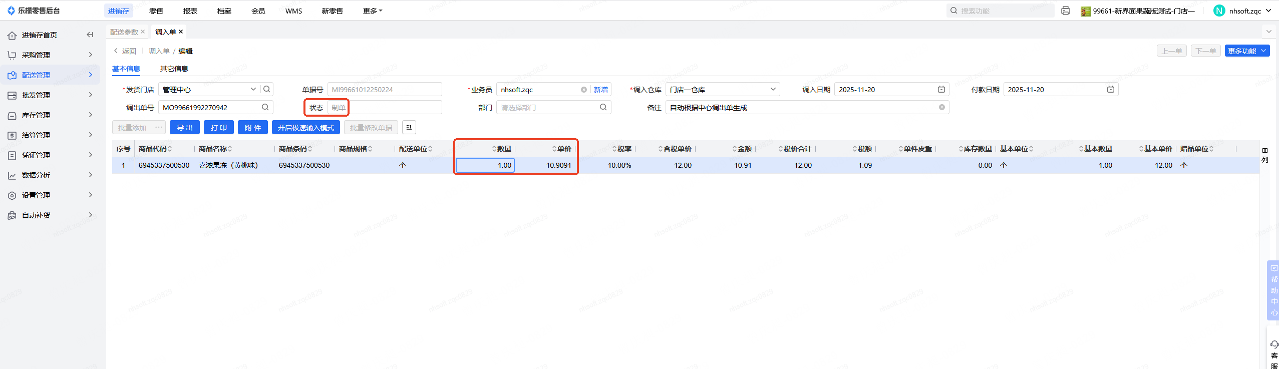Close the 配送参数 tab

click(x=143, y=32)
